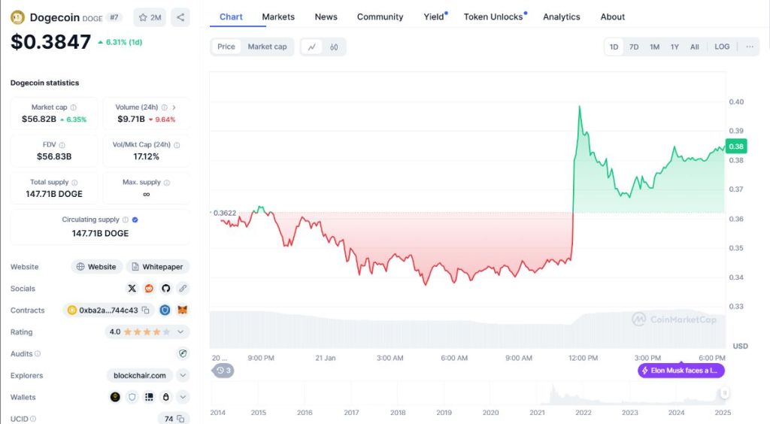The image size is (770, 424).
Task: Open the chain link social icon
Action: coord(183,289)
